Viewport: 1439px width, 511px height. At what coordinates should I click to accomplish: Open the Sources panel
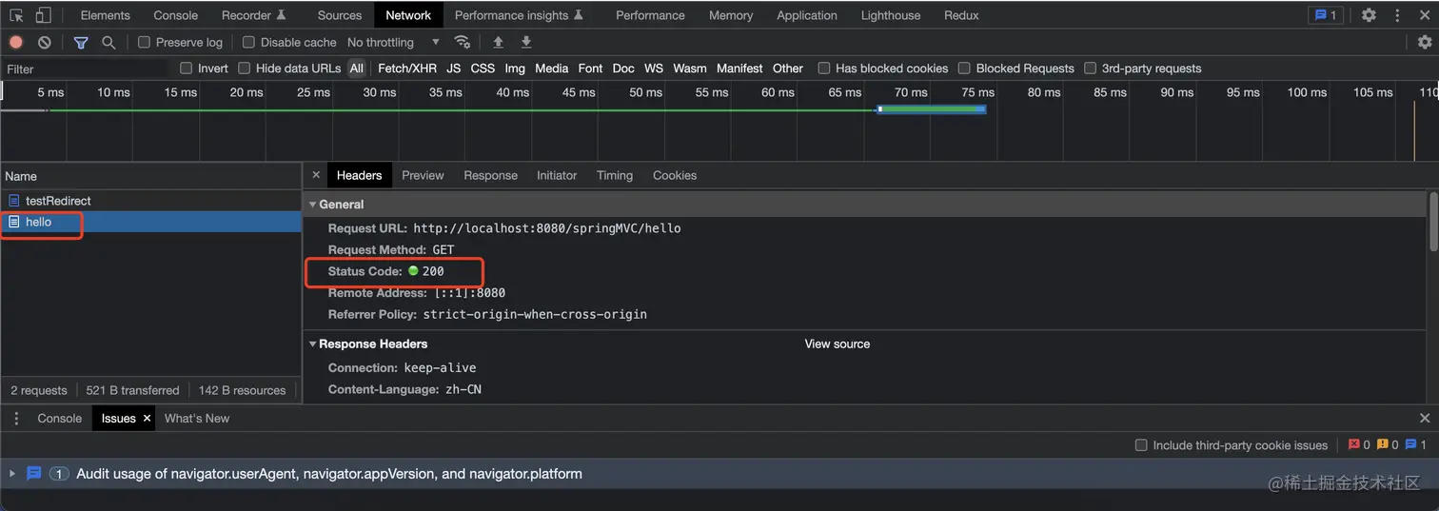click(340, 15)
